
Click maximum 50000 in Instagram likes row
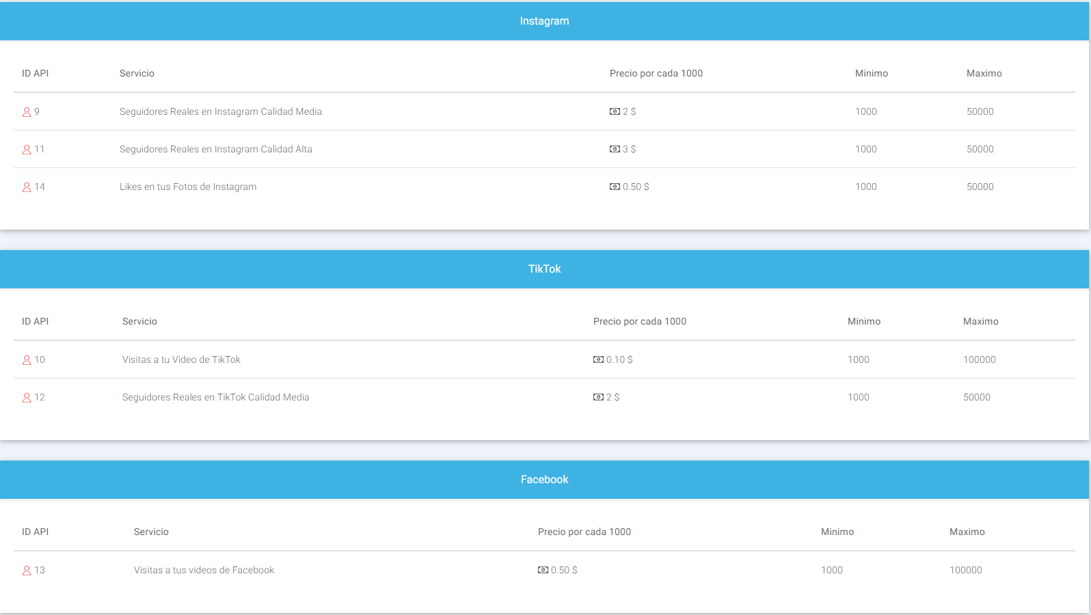[980, 187]
